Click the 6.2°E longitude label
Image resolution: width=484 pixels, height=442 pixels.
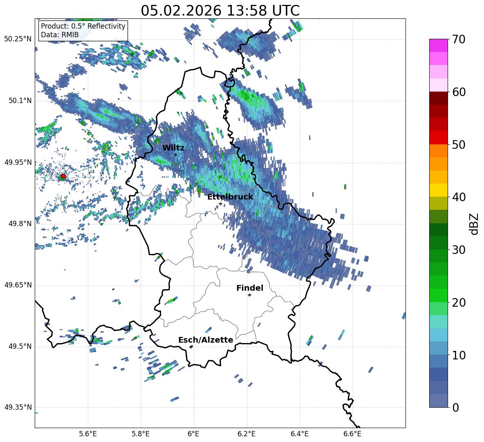(246, 434)
